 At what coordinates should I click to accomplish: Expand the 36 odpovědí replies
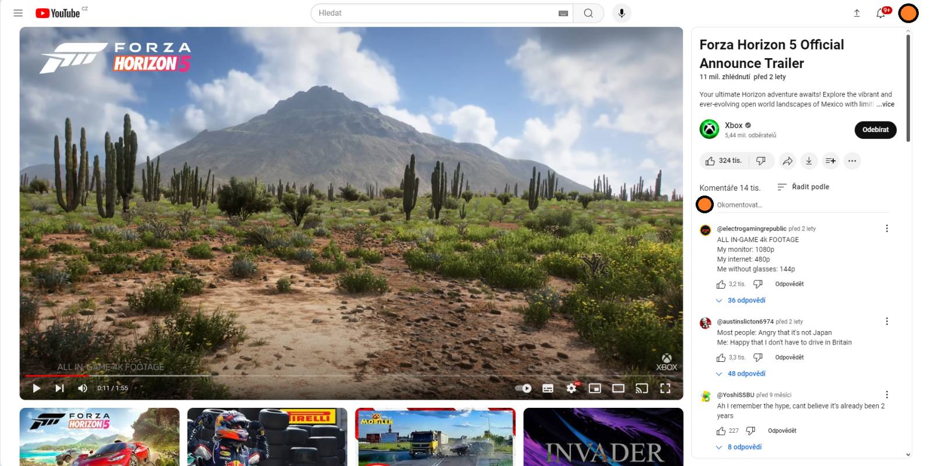tap(740, 300)
